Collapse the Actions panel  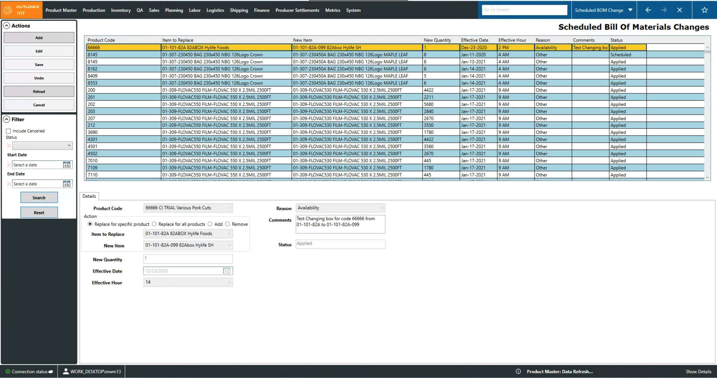pos(7,26)
